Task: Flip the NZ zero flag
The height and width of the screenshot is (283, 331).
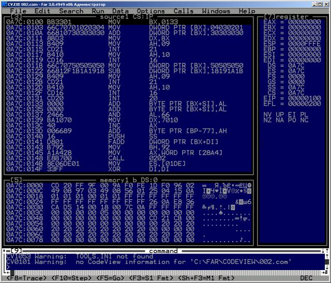Action: [x=267, y=120]
